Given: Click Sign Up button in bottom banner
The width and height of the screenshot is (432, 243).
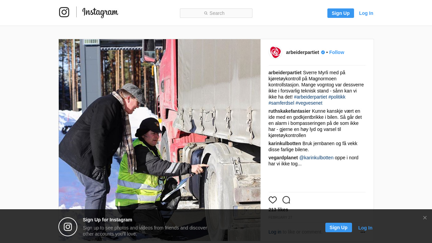Looking at the screenshot, I should pos(339,227).
